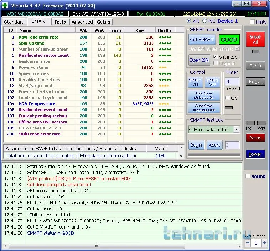
Task: Click the VAL column header
Action: [x=83, y=30]
